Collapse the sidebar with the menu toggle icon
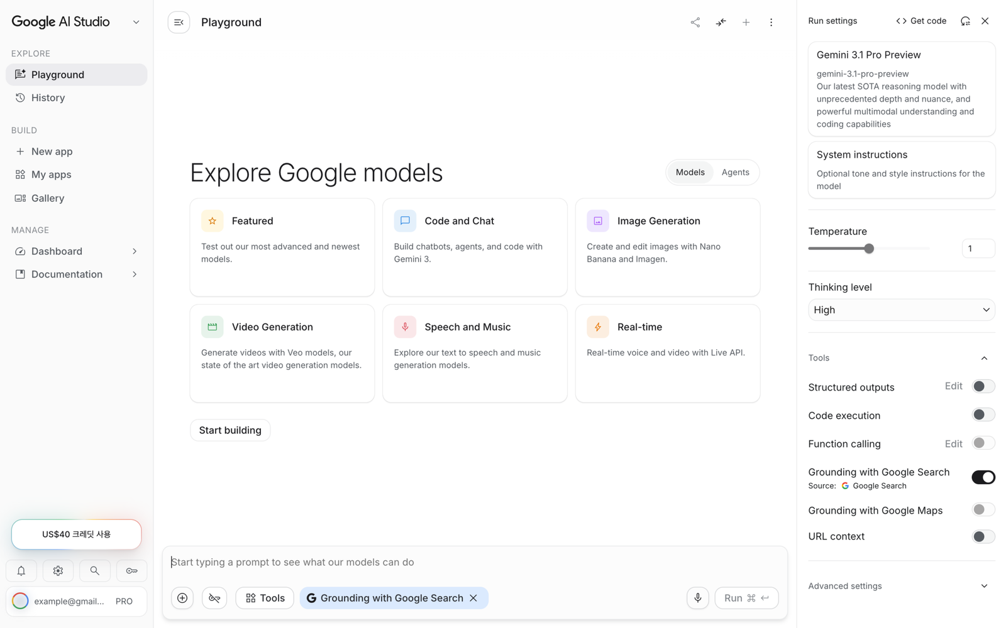1006x628 pixels. 179,23
